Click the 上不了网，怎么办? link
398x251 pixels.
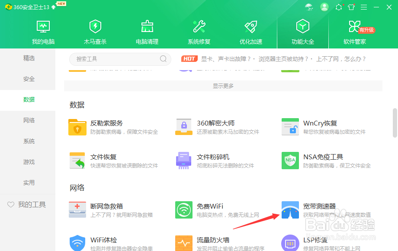[341, 59]
